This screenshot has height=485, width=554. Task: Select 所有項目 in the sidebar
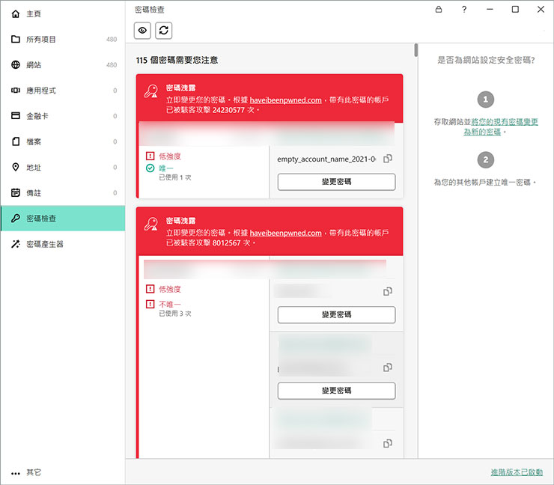[63, 39]
